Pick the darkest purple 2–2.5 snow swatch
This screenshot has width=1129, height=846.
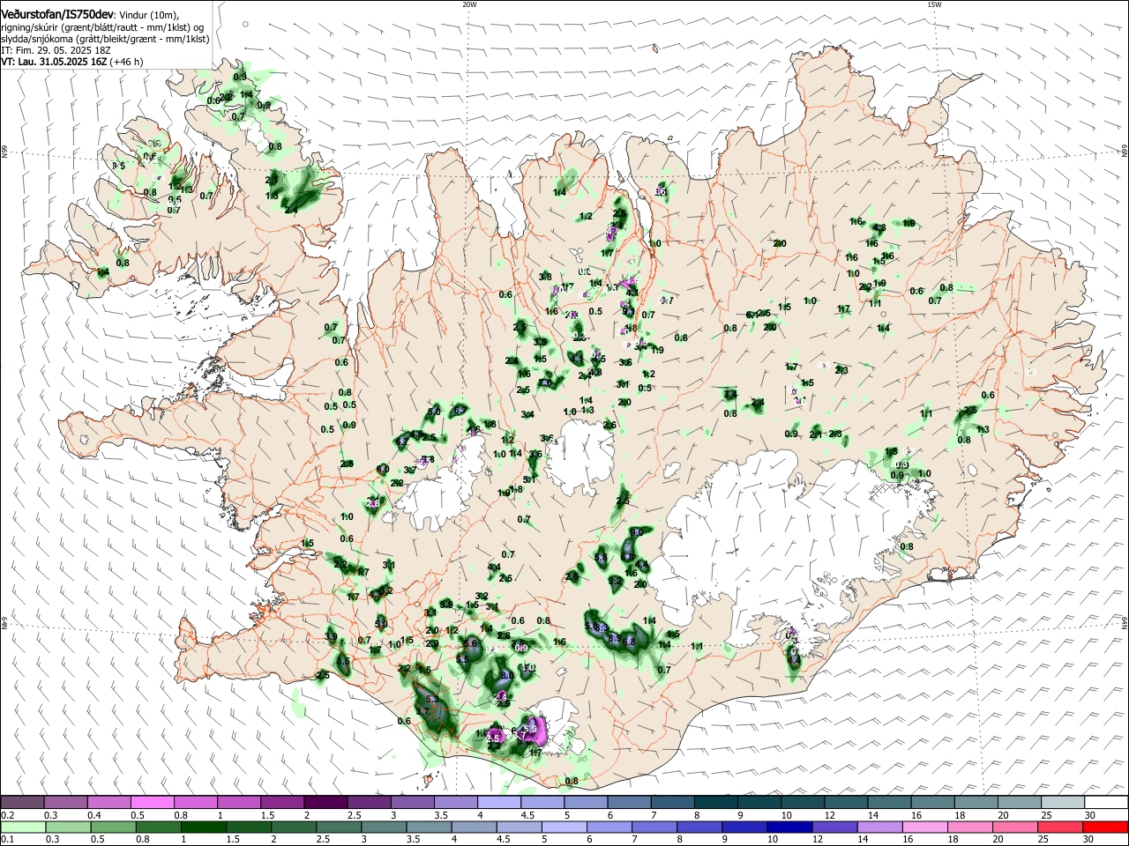click(326, 802)
